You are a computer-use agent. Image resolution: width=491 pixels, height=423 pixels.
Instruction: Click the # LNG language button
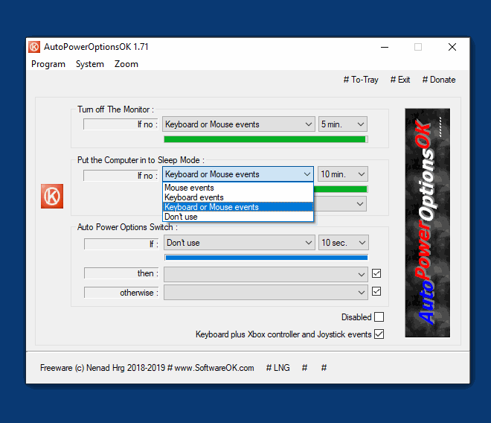pyautogui.click(x=278, y=368)
